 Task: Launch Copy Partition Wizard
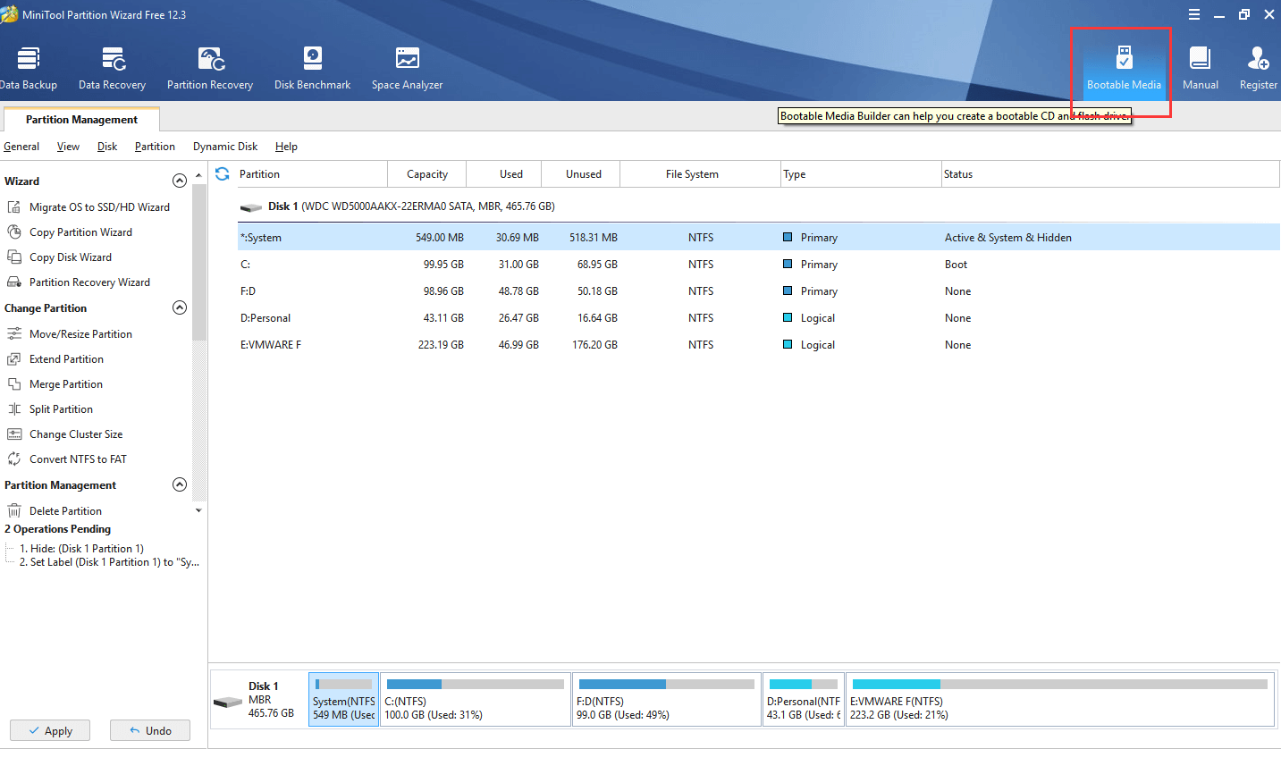click(x=70, y=232)
